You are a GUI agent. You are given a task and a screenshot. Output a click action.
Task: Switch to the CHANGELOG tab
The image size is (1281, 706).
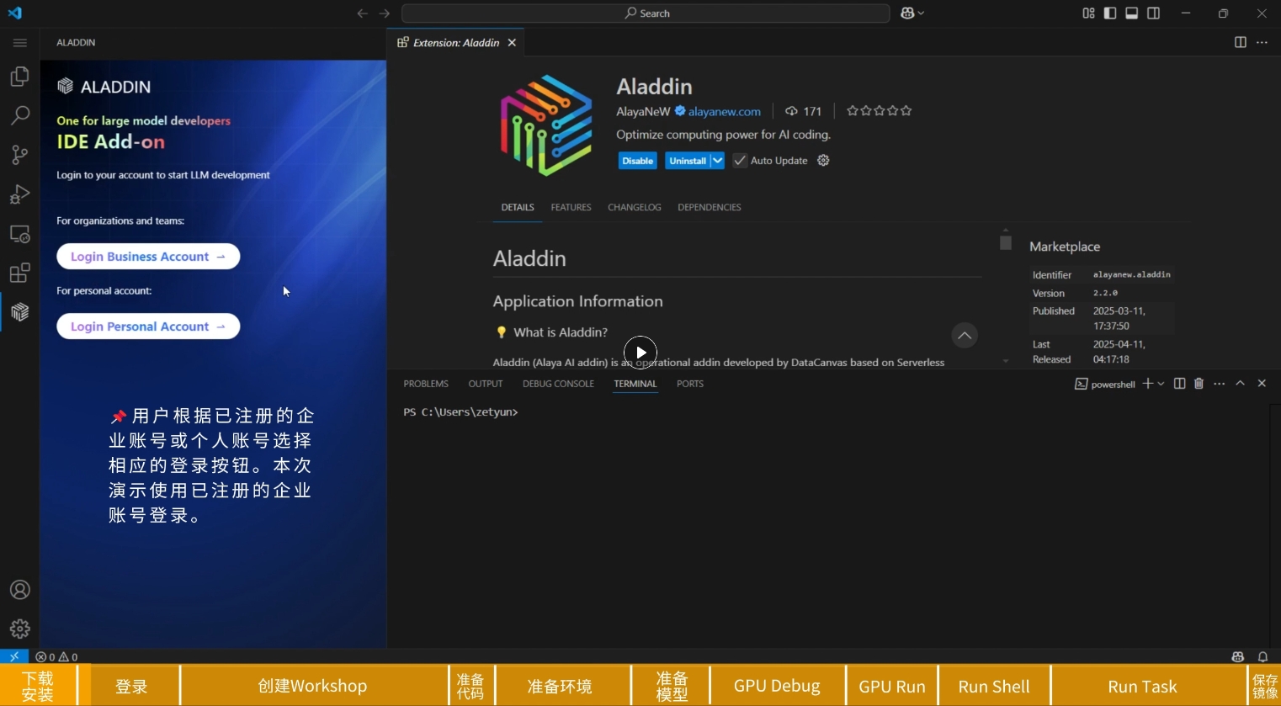634,207
